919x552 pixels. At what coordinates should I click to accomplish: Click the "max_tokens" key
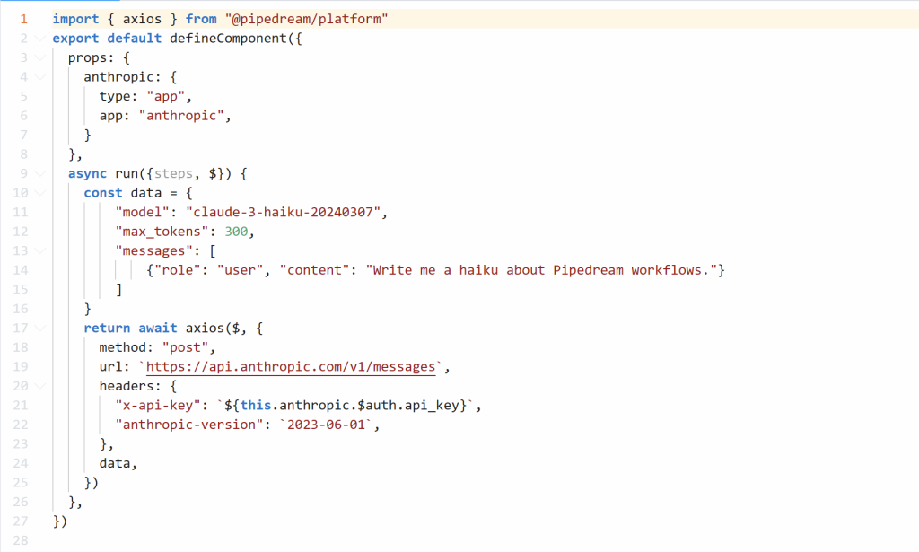162,232
